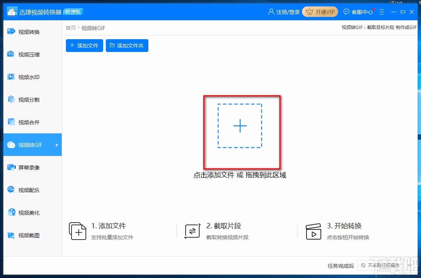Viewport: 421px width, 278px height.
Task: Click the 添加文件夹 button
Action: 127,45
